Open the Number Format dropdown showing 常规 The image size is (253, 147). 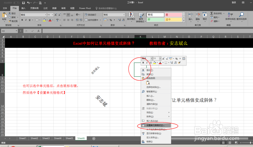pyautogui.click(x=114, y=15)
